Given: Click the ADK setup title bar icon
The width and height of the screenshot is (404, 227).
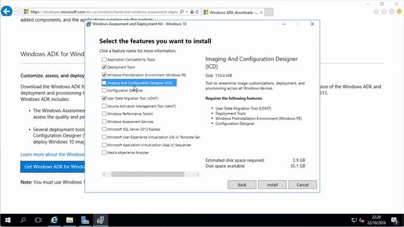Looking at the screenshot, I should 88,24.
